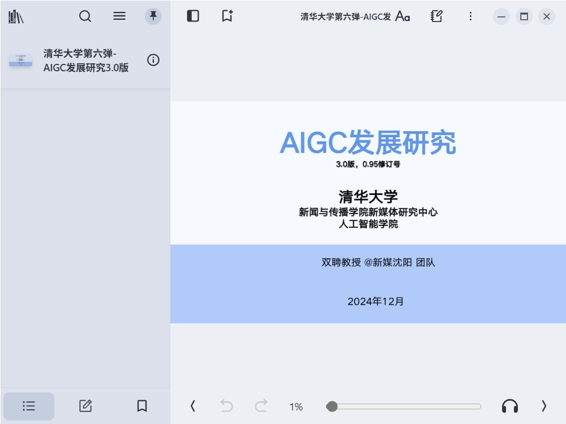Click the AIGC发展研究 heading on page
This screenshot has width=566, height=424.
[368, 142]
